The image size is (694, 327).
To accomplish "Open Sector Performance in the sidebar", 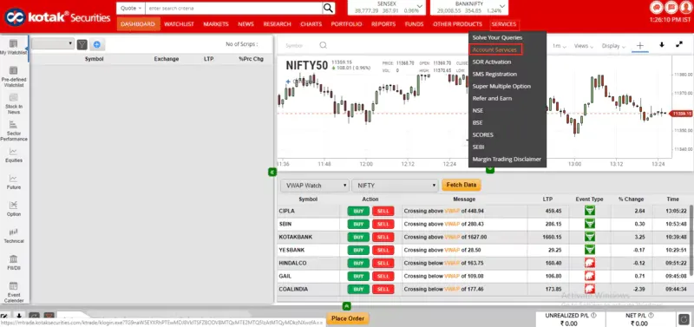I will coord(13,131).
